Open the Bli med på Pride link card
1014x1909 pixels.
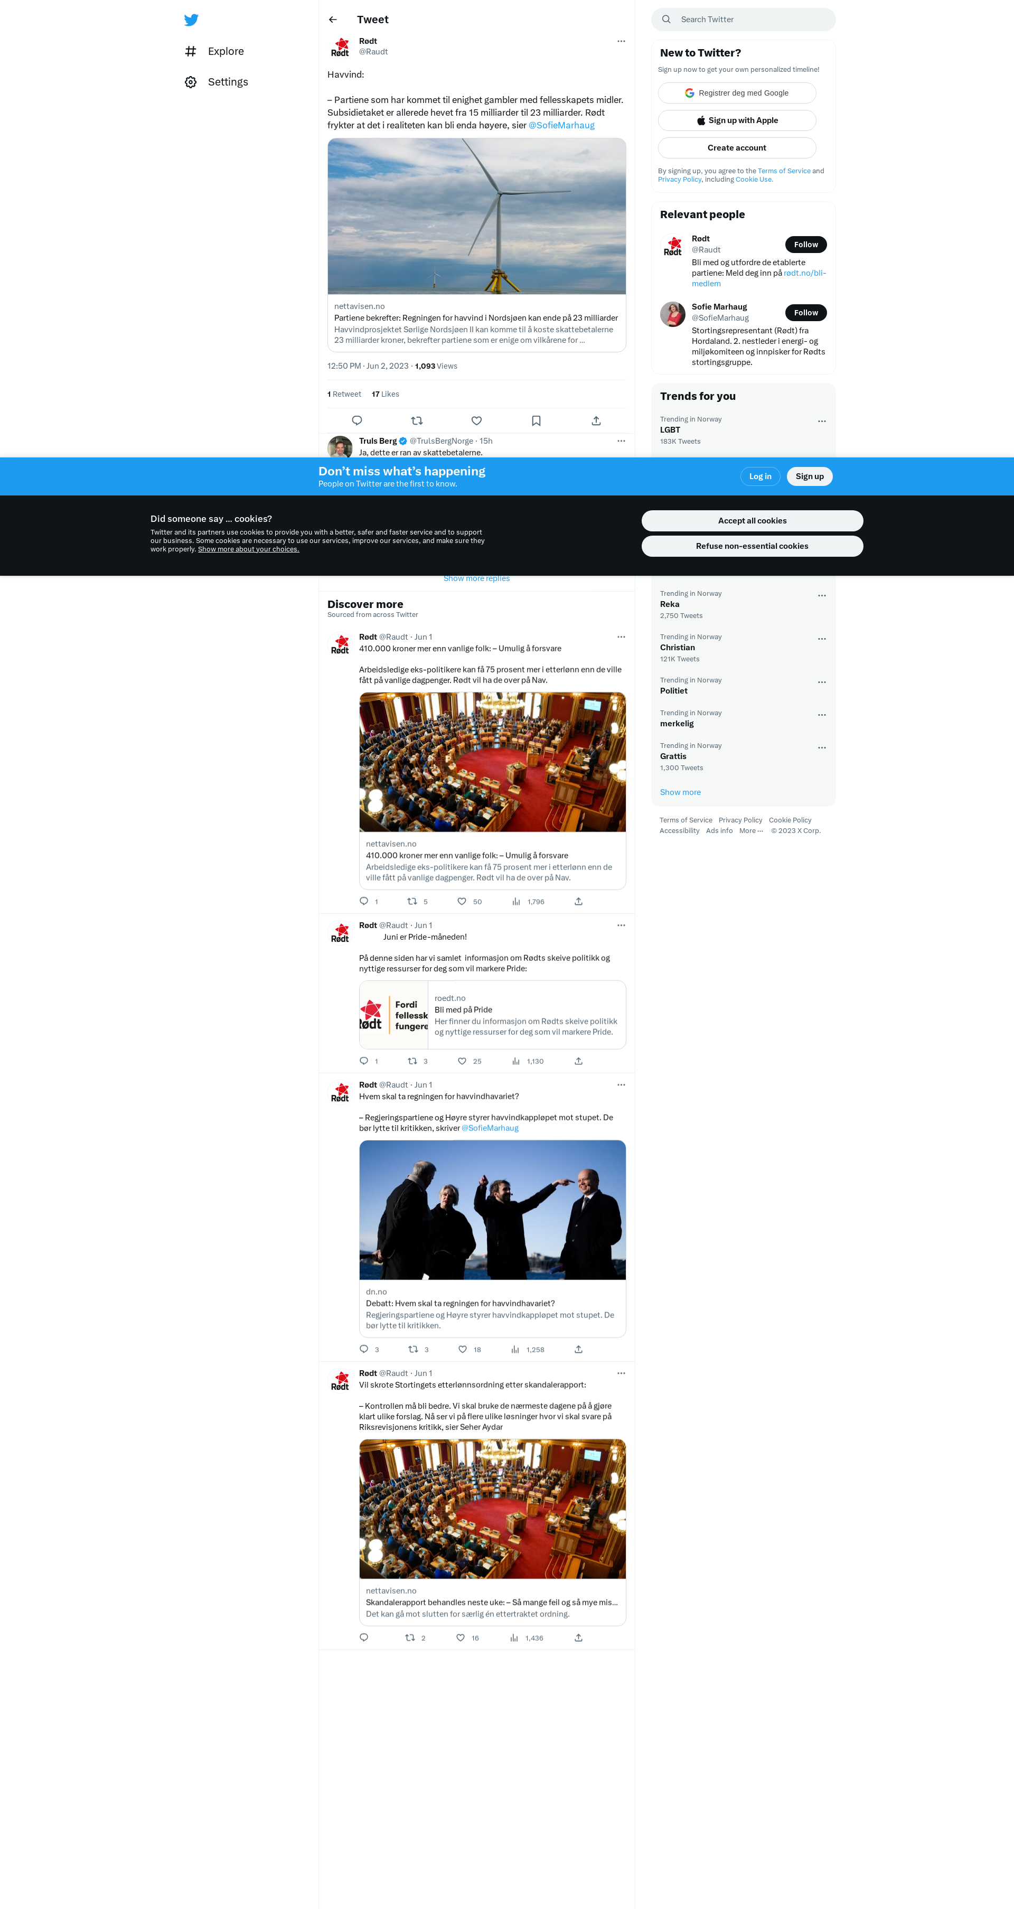click(x=493, y=1015)
